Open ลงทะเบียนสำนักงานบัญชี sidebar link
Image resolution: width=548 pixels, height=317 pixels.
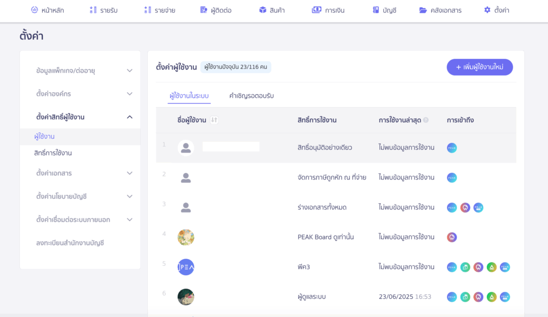click(70, 243)
